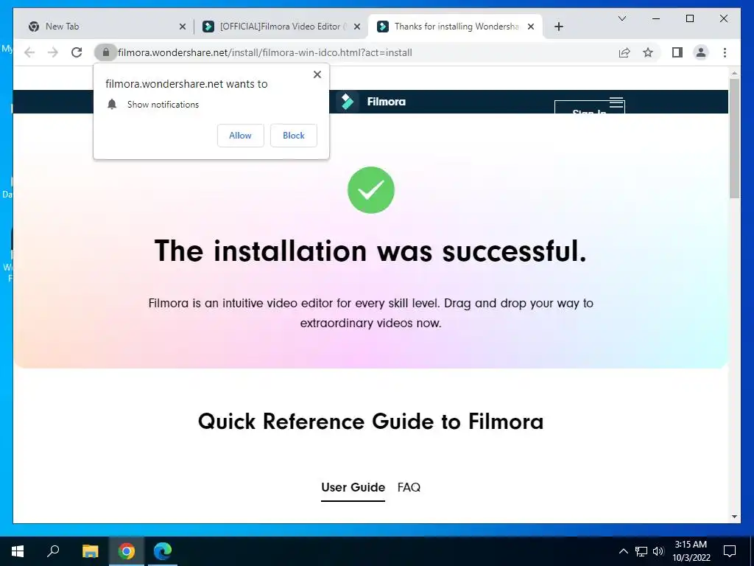Allow notifications from filmora.wondershare.net
Screen dimensions: 754x566
[241, 136]
